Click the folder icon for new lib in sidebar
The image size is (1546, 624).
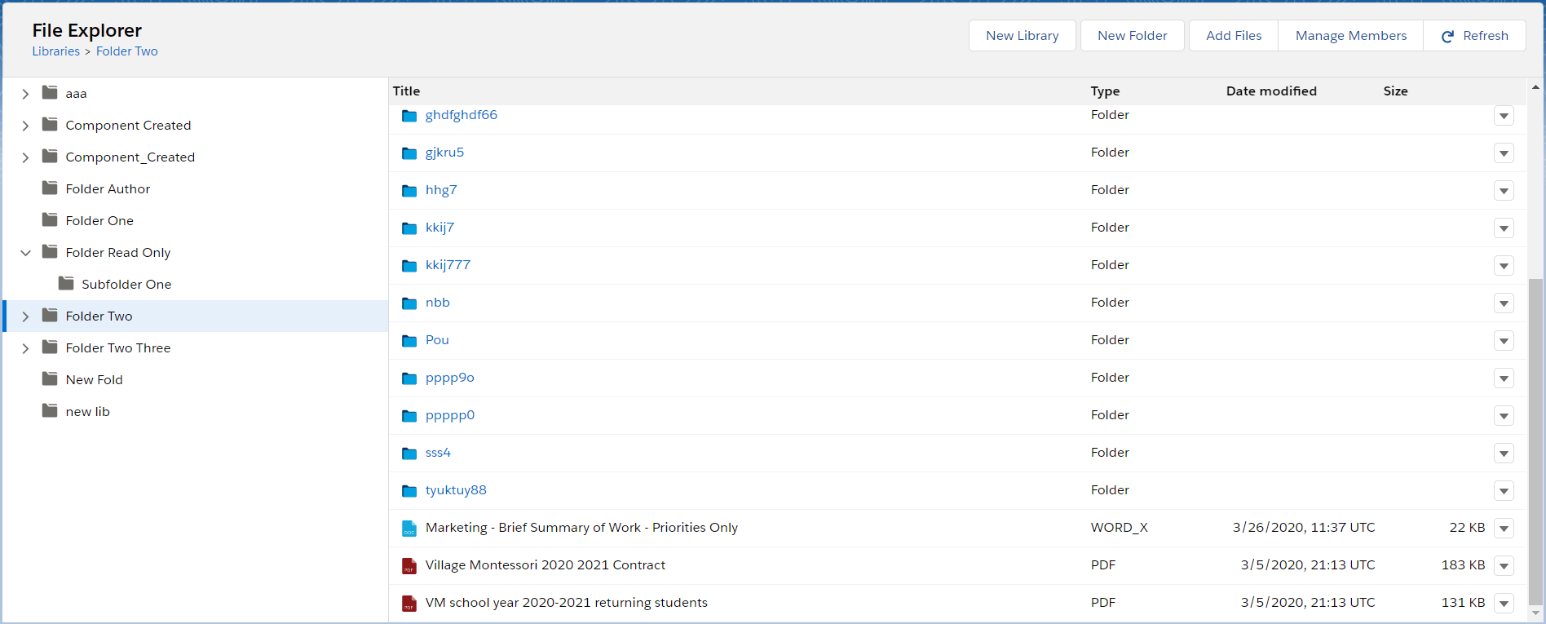tap(50, 411)
